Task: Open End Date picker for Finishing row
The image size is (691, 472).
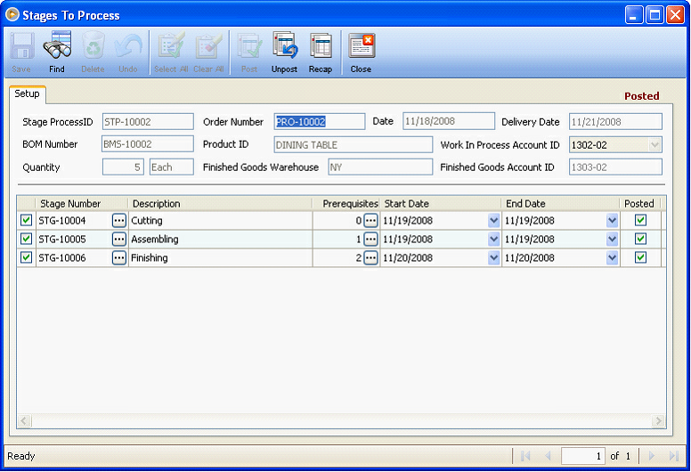Action: 612,258
